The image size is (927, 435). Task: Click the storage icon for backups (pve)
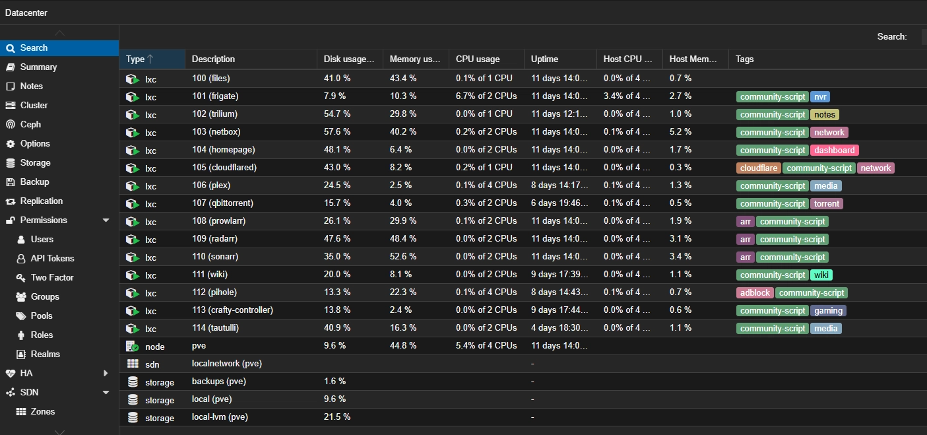tap(133, 382)
